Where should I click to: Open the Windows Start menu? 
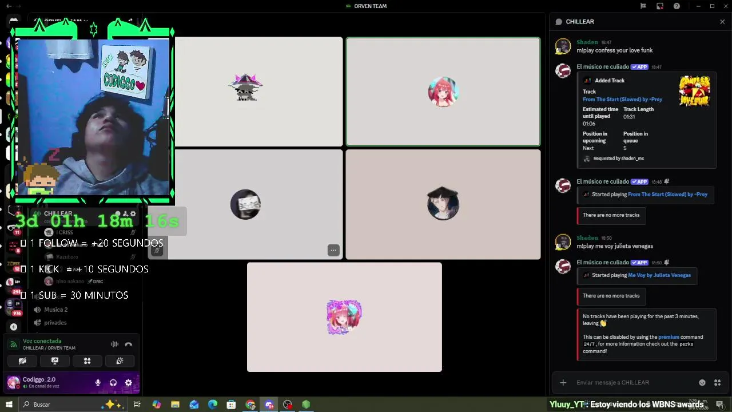pyautogui.click(x=9, y=405)
